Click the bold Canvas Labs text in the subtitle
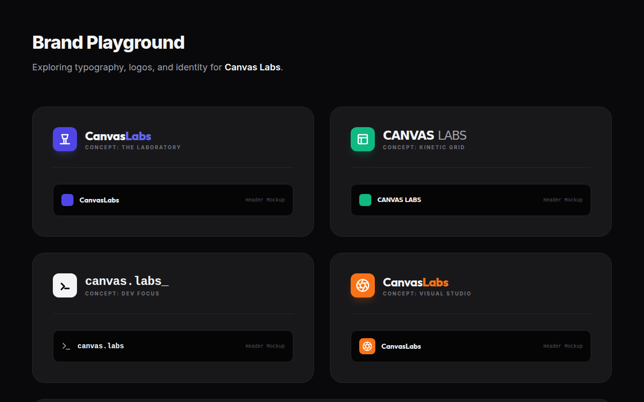This screenshot has height=402, width=644. click(253, 67)
